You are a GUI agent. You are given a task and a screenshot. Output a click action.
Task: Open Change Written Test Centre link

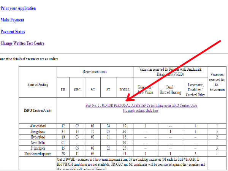pos(22,43)
